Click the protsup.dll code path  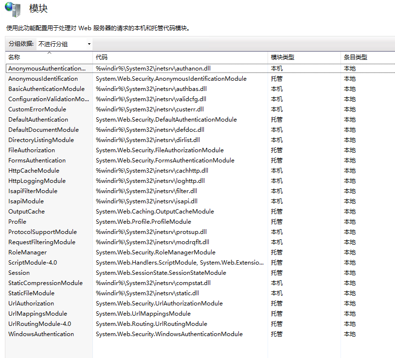coord(151,232)
